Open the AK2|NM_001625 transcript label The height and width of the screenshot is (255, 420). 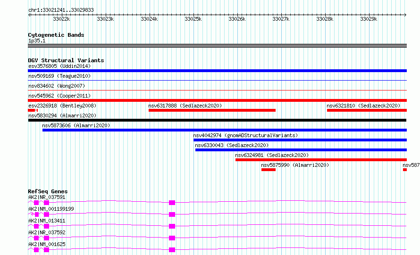[47, 244]
